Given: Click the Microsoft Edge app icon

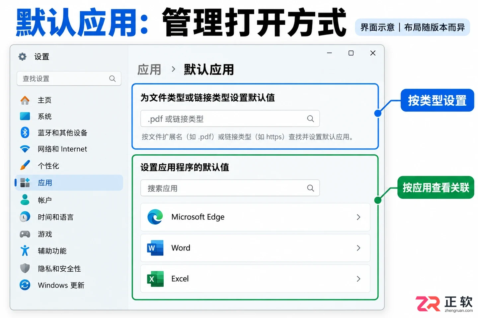Looking at the screenshot, I should click(x=155, y=217).
